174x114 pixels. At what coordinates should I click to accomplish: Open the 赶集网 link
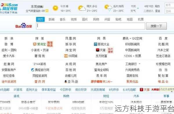click(x=9, y=64)
